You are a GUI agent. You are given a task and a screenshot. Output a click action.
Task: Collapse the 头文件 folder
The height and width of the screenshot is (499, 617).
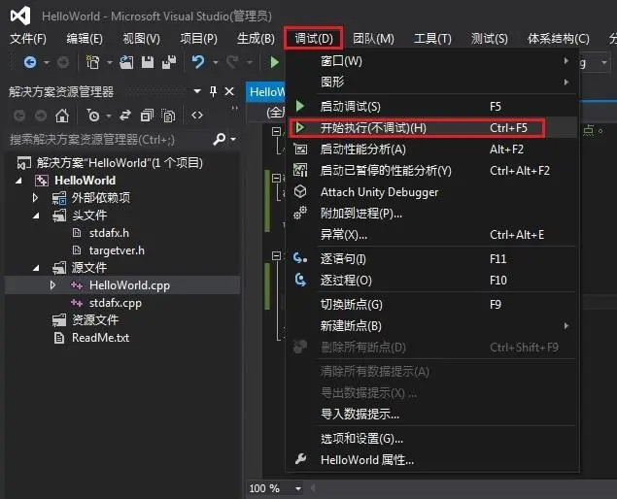pyautogui.click(x=36, y=216)
